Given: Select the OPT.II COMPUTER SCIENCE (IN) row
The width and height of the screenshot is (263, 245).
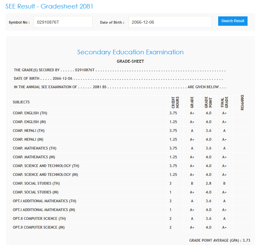Looking at the screenshot, I should point(38,227).
